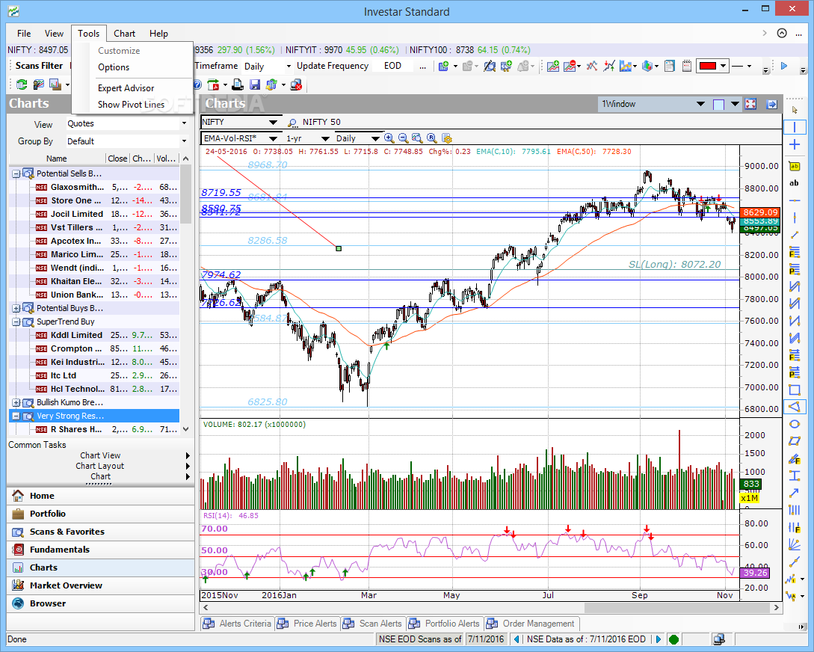
Task: Open the EMA-Vol-RSI template dropdown
Action: (x=273, y=138)
